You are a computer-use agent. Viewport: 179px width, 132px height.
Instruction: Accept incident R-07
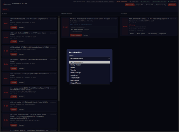point(14,82)
